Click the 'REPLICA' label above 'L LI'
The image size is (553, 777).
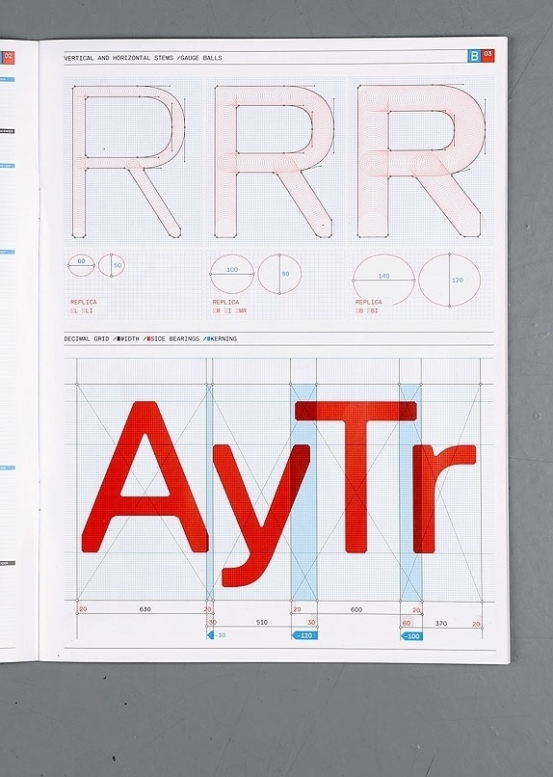tap(84, 303)
